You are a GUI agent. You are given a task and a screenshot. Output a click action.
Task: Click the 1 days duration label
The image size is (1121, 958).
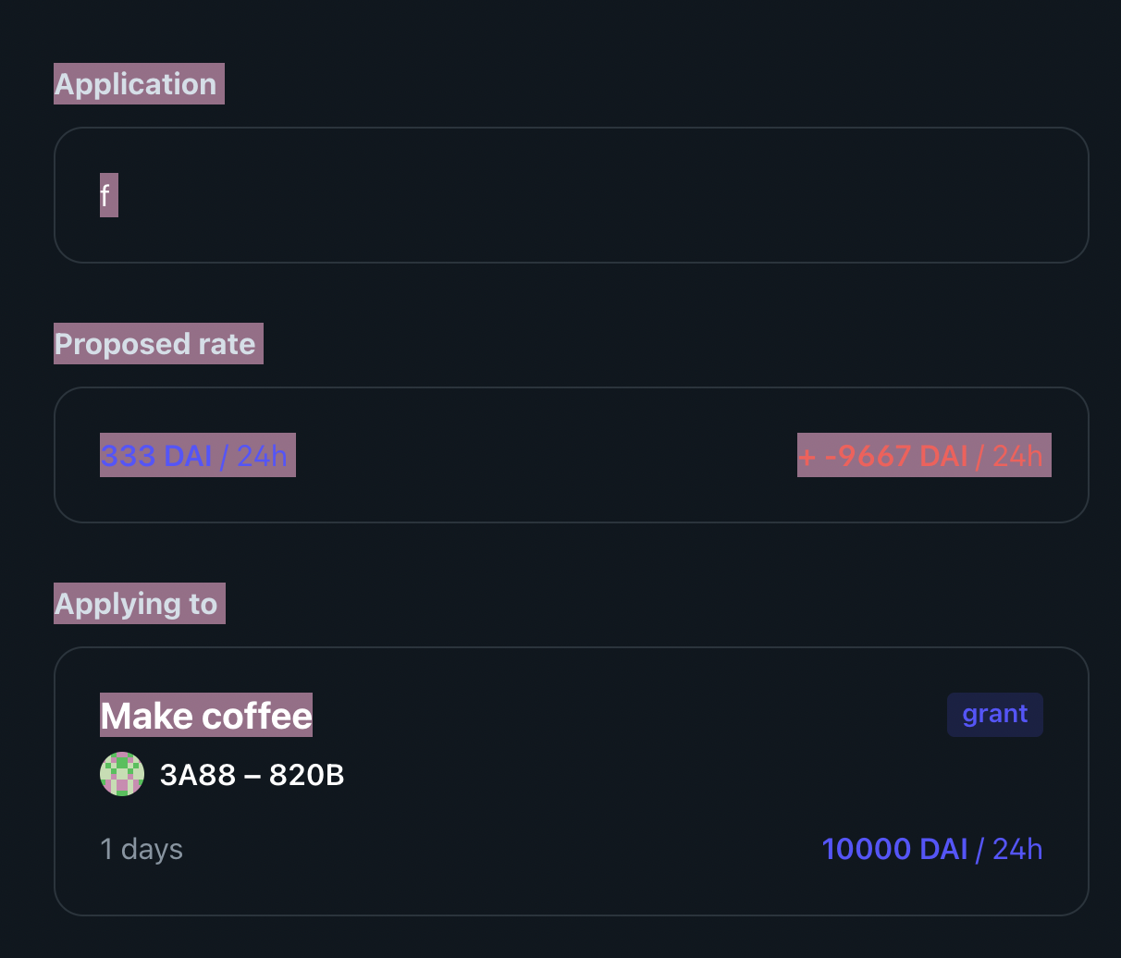(x=141, y=848)
